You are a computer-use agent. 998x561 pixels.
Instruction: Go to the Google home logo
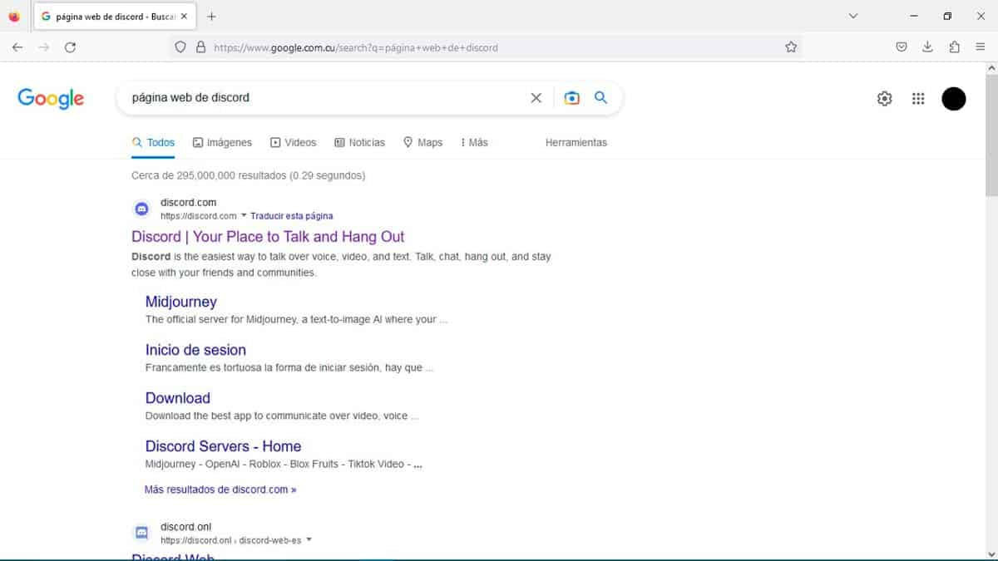51,98
